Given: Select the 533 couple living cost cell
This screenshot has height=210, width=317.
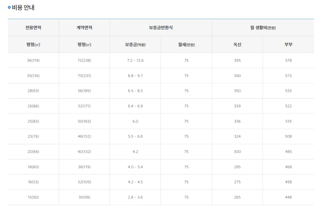Looking at the screenshot, I should click(288, 91).
